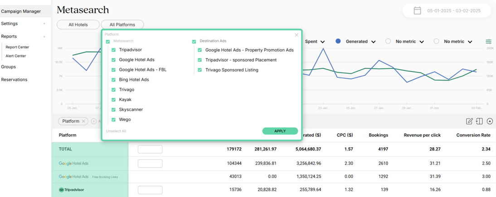Open the All Hotels filter
Screen dimensions: 496x197
pyautogui.click(x=78, y=24)
